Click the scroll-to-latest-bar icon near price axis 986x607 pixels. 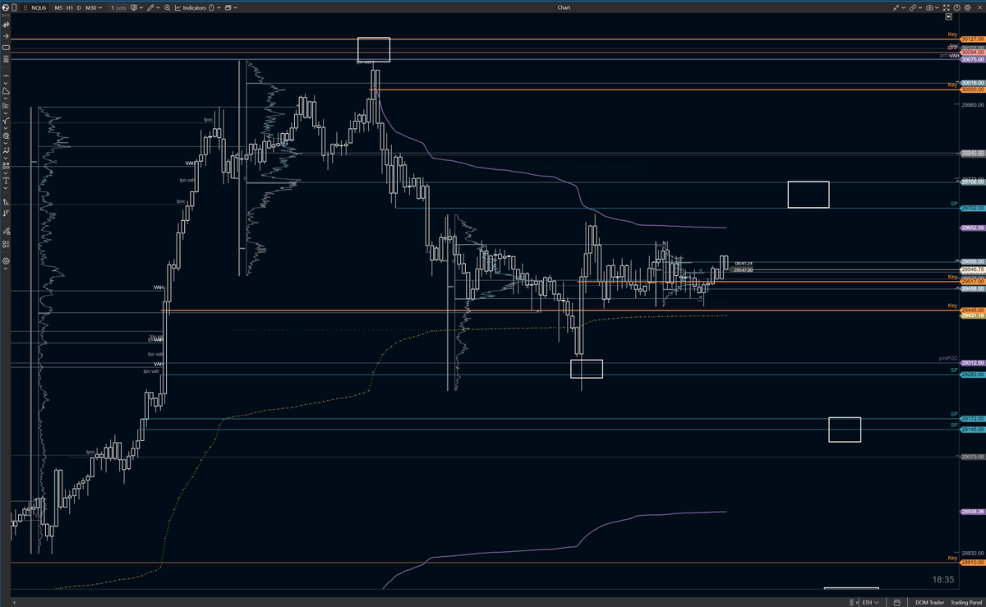click(948, 16)
